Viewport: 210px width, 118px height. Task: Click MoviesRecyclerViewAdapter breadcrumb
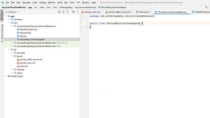pos(112,7)
